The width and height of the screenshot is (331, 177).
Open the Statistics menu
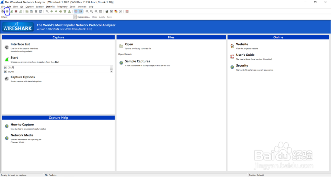click(50, 7)
